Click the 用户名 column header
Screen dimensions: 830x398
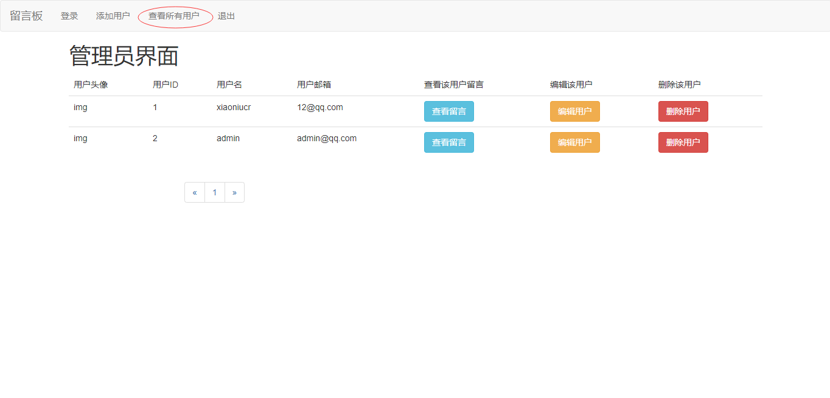click(229, 85)
